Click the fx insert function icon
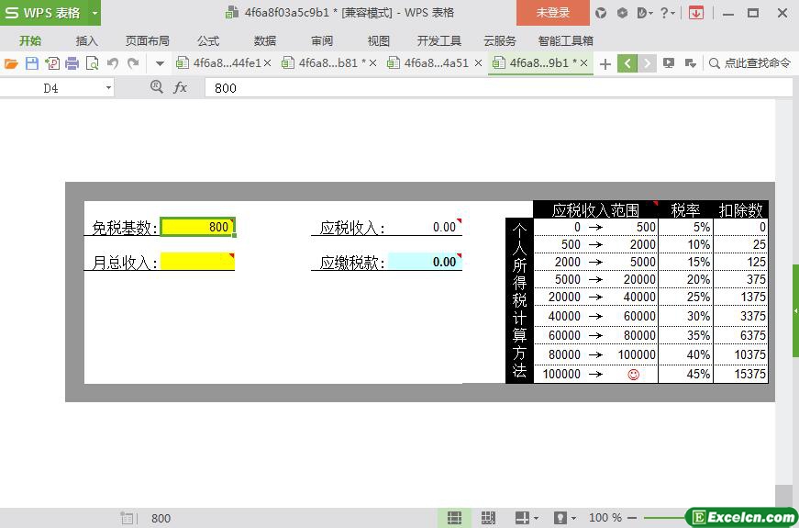 coord(180,88)
